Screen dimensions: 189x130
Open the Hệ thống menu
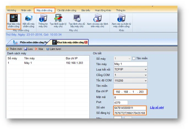(12, 10)
